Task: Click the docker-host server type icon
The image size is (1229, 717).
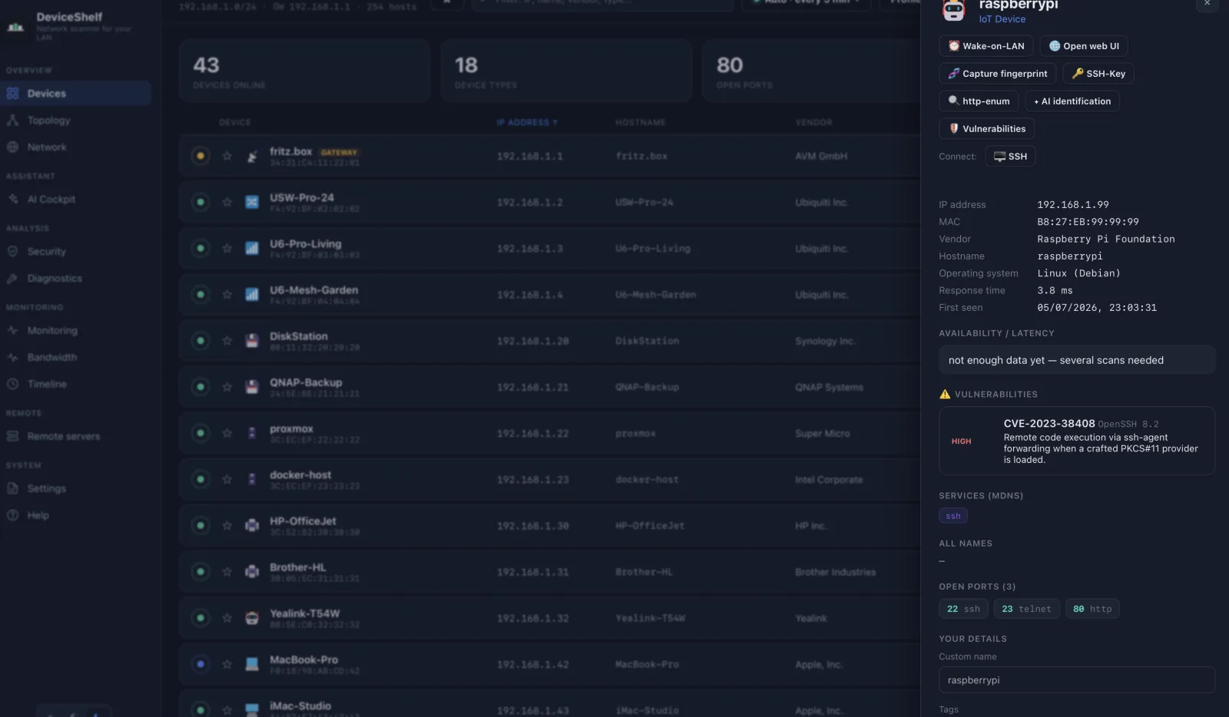Action: click(x=252, y=480)
